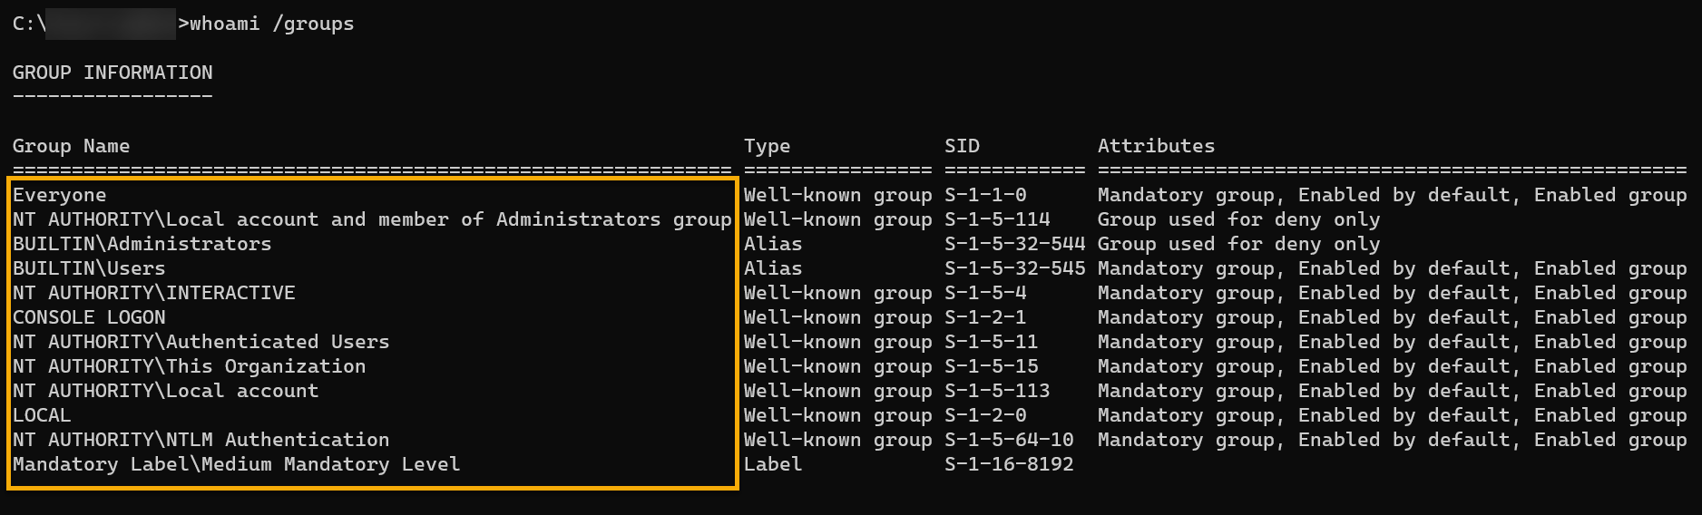Click the NT AUTHORITY\NTLM Authentication entry
Screen dimensions: 1702x515
(x=201, y=440)
